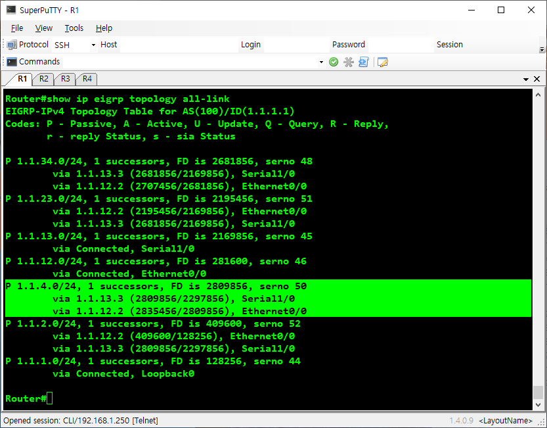Click the 1.1.34.0/24 route entry
The height and width of the screenshot is (428, 547).
click(159, 162)
